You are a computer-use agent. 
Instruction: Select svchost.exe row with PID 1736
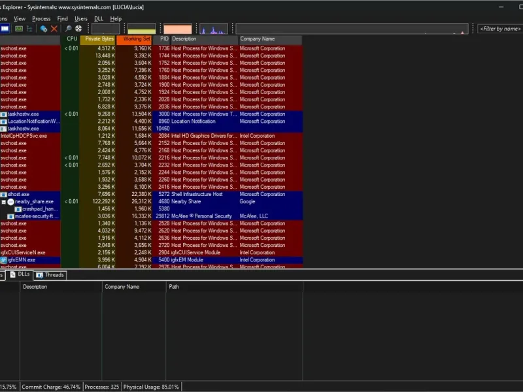point(152,48)
